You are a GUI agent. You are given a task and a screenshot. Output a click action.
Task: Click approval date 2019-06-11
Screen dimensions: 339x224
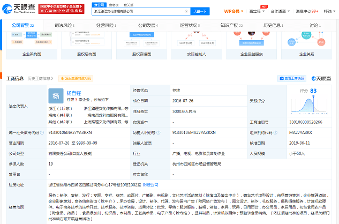[x=299, y=143]
